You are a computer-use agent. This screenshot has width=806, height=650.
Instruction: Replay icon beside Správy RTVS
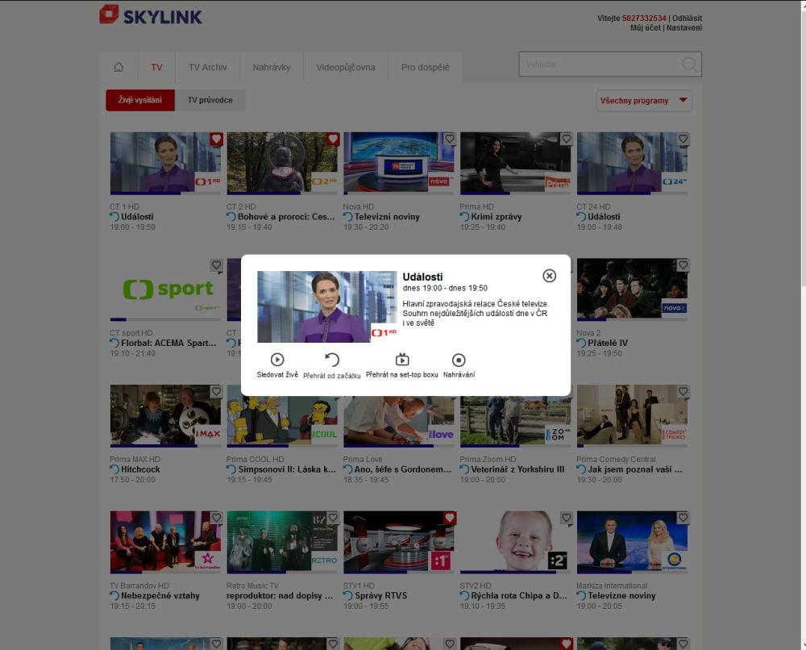[348, 595]
